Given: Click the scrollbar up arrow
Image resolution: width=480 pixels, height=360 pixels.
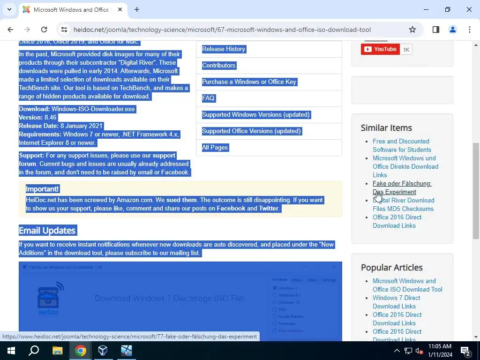Looking at the screenshot, I should [476, 45].
